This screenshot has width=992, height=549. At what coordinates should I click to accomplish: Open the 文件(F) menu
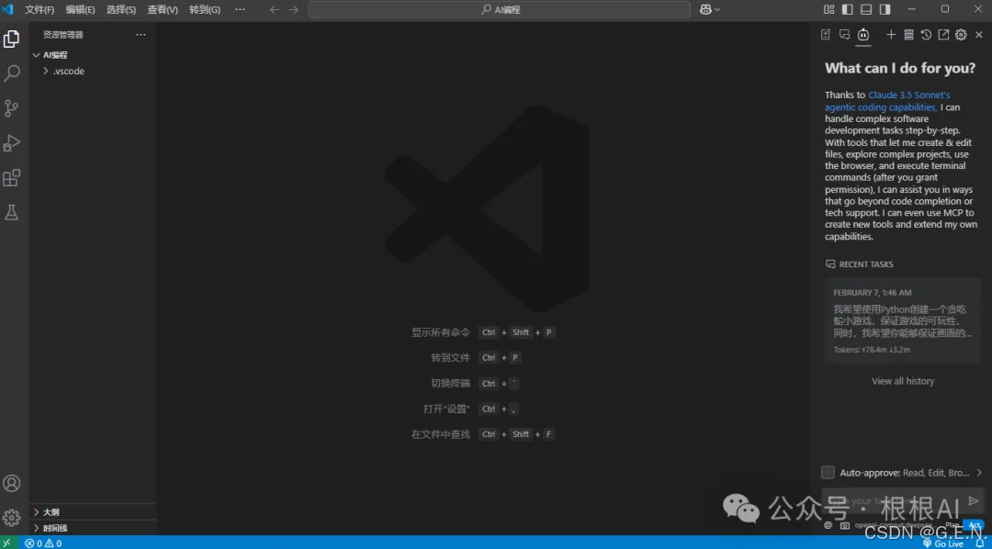tap(39, 9)
